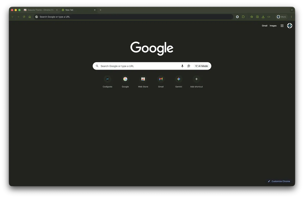Go back with the browser back arrow
The image size is (304, 199).
13,17
